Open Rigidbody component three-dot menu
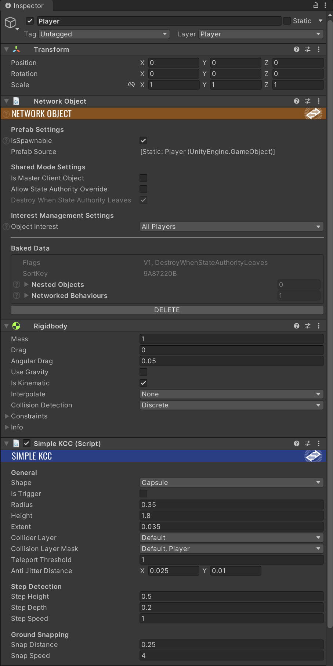 319,326
